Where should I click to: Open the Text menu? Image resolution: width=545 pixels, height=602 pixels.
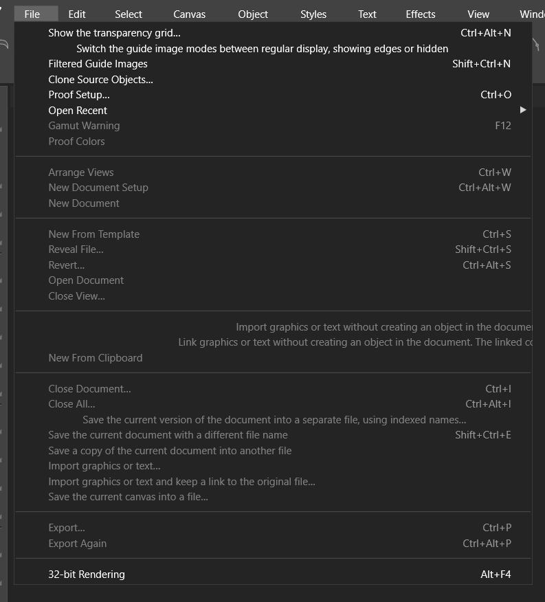coord(367,14)
